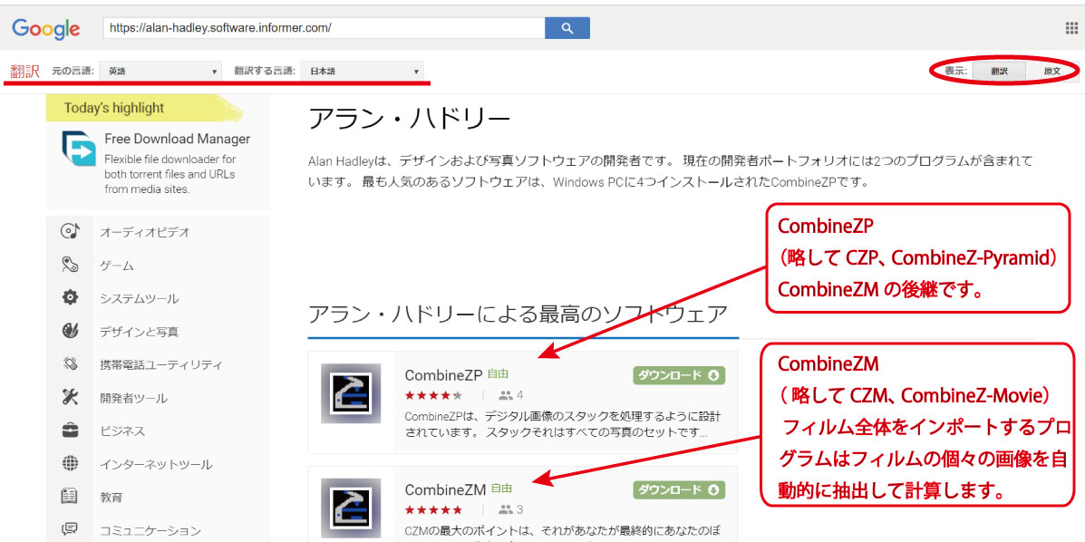Click the CombineZP description text
This screenshot has height=542, width=1085.
562,425
